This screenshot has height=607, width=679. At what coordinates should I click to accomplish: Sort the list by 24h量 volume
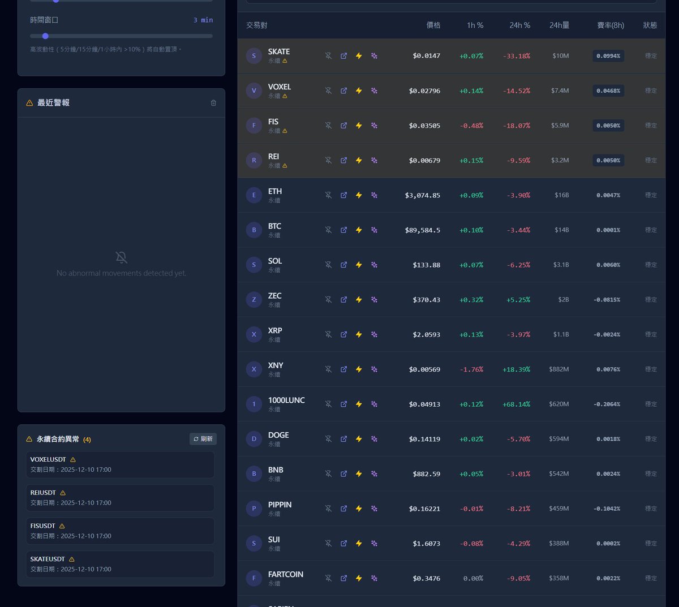click(560, 25)
